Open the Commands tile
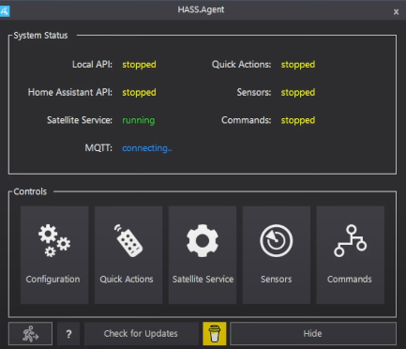Screen dimensions: 406x349 coord(350,255)
